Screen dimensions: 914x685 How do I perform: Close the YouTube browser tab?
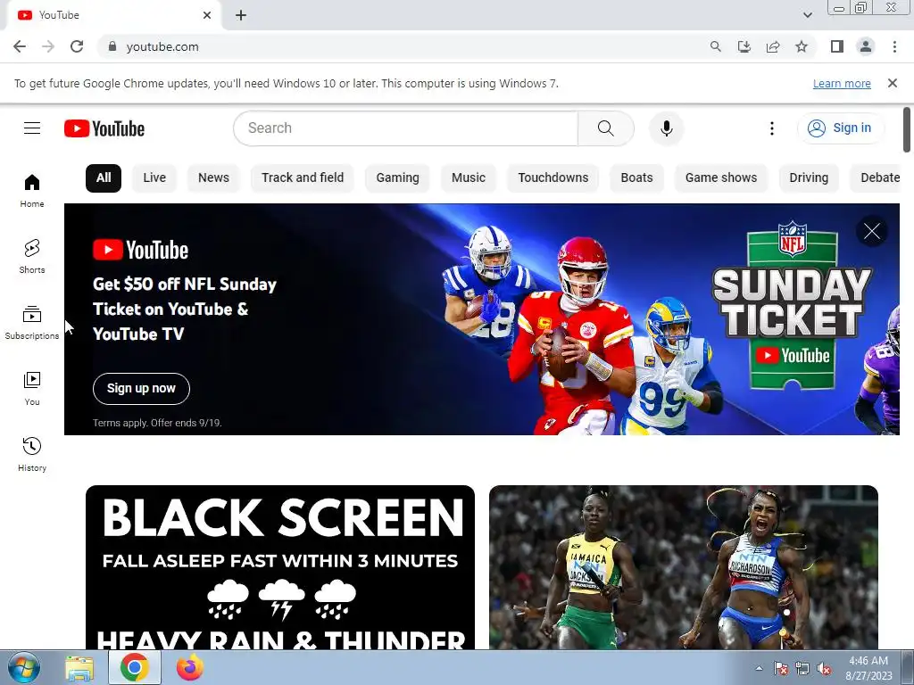pos(207,15)
